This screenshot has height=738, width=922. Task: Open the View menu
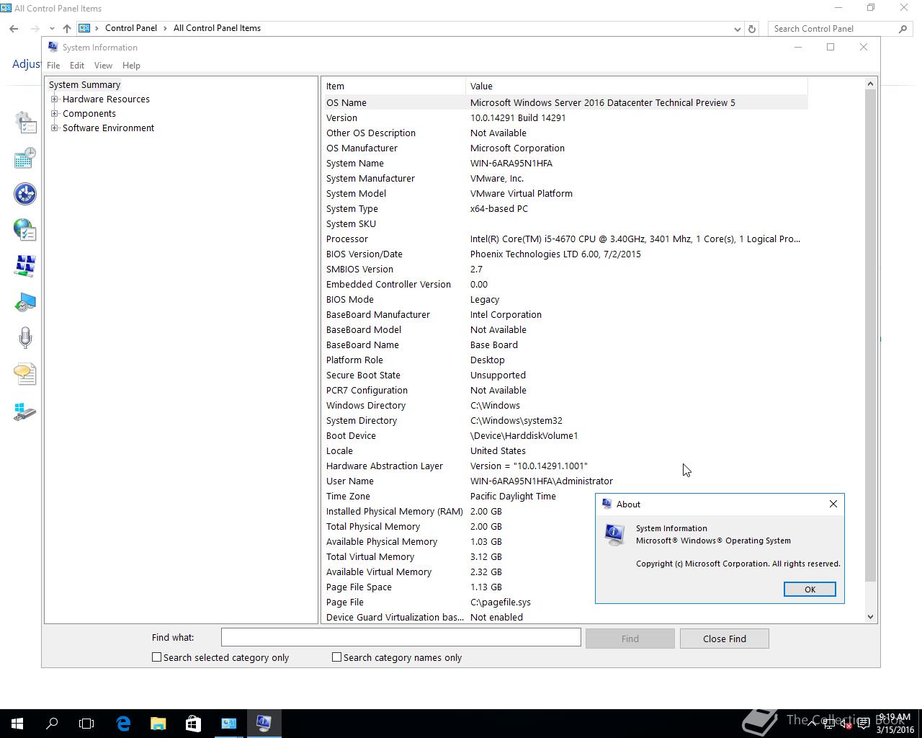point(103,66)
